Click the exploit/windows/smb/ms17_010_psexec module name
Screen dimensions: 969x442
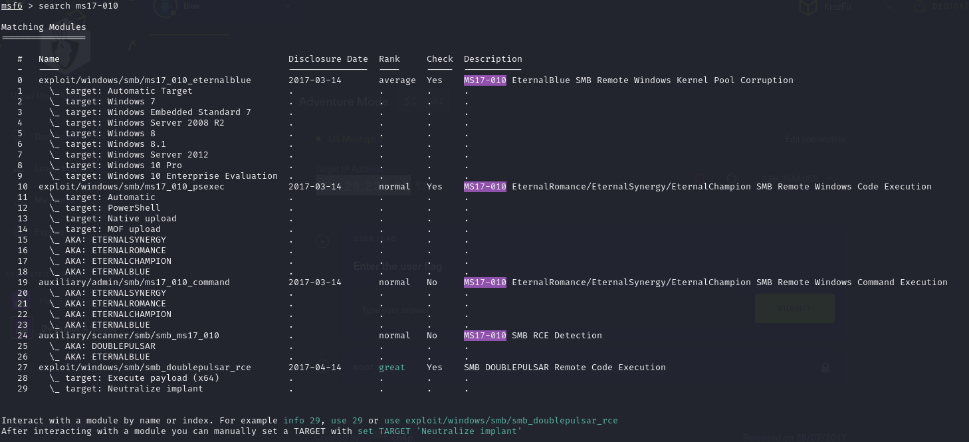(131, 187)
